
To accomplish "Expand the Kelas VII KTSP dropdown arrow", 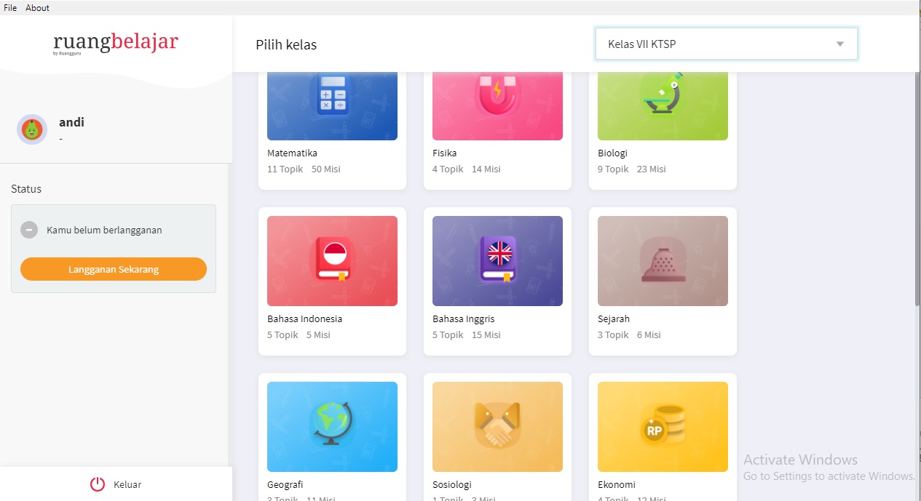I will 840,44.
